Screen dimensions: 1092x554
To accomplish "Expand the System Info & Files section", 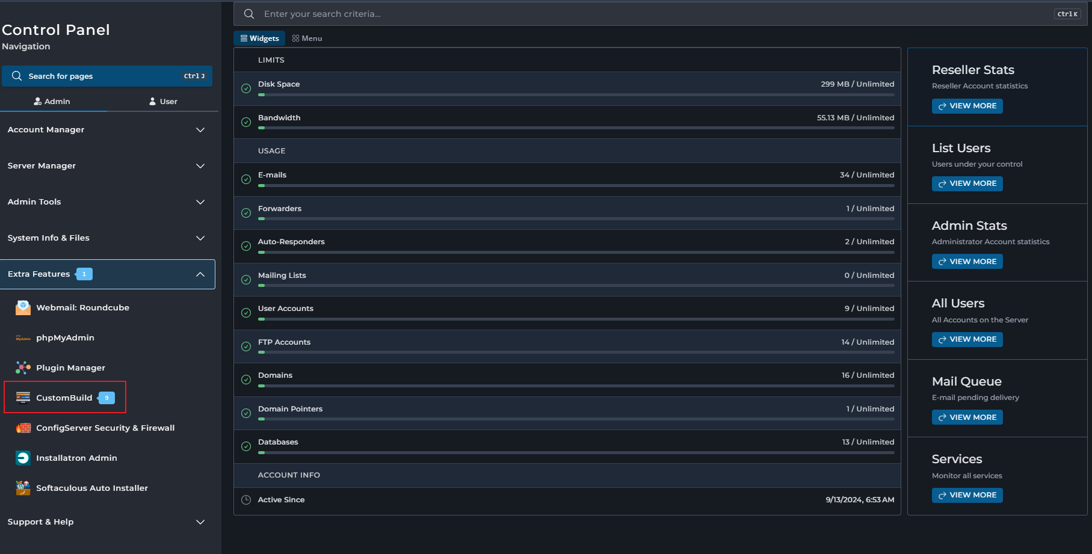I will click(108, 238).
